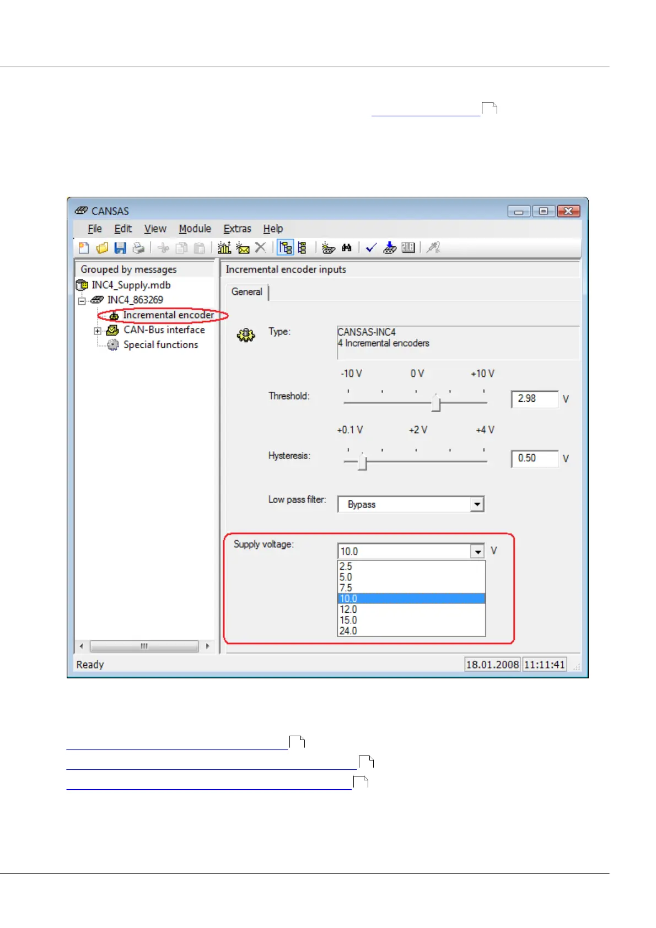Click the Print toolbar icon
The image size is (656, 928).
point(138,248)
